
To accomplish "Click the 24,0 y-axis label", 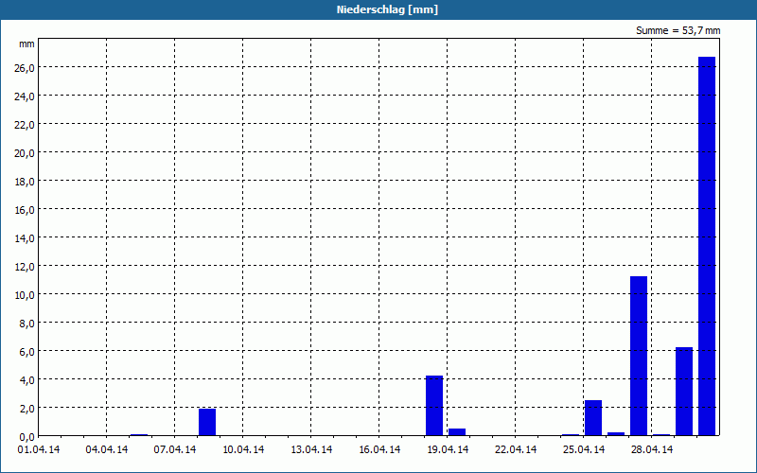I will pyautogui.click(x=25, y=96).
